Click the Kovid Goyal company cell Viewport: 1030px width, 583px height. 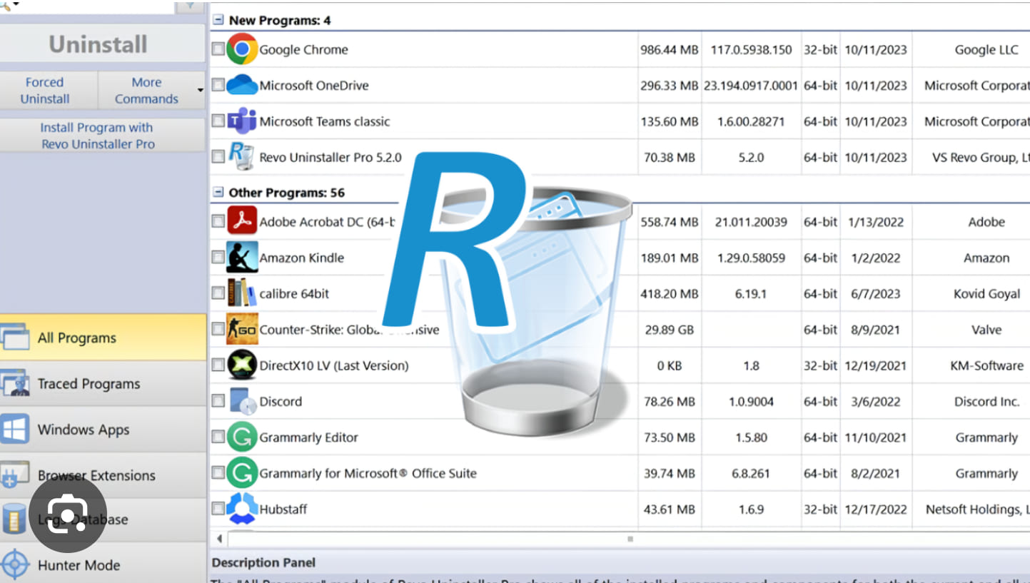click(x=986, y=293)
